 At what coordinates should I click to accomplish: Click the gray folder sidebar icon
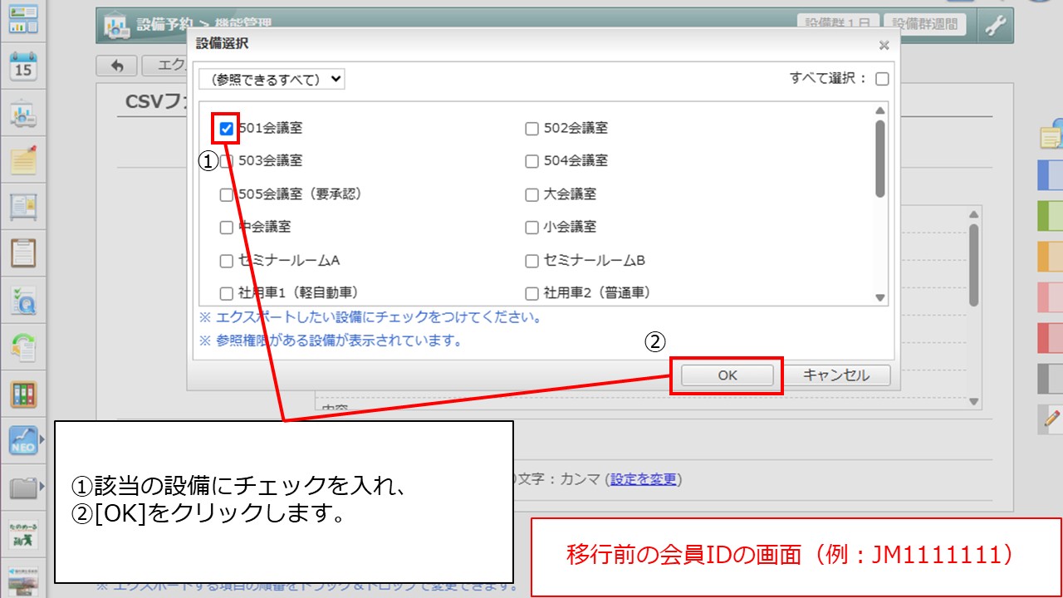tap(23, 488)
